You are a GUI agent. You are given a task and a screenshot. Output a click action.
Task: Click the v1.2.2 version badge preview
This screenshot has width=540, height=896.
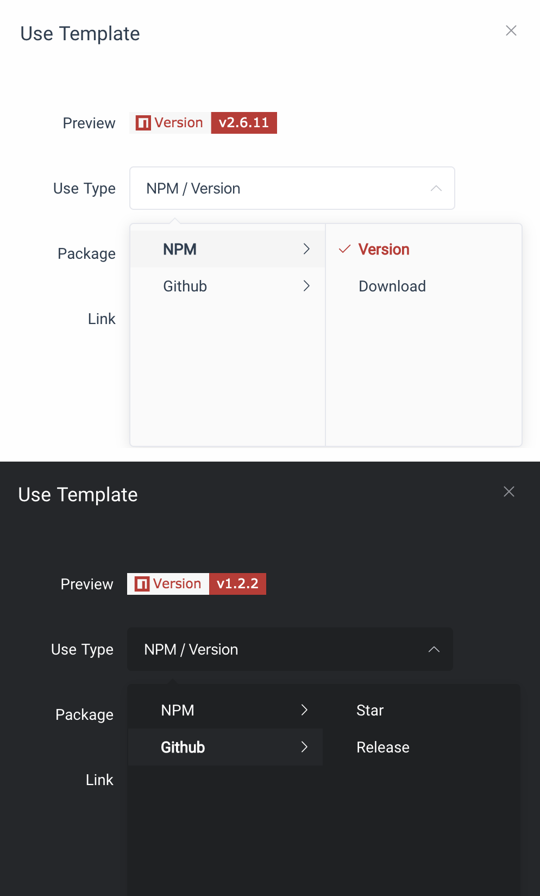click(x=237, y=584)
